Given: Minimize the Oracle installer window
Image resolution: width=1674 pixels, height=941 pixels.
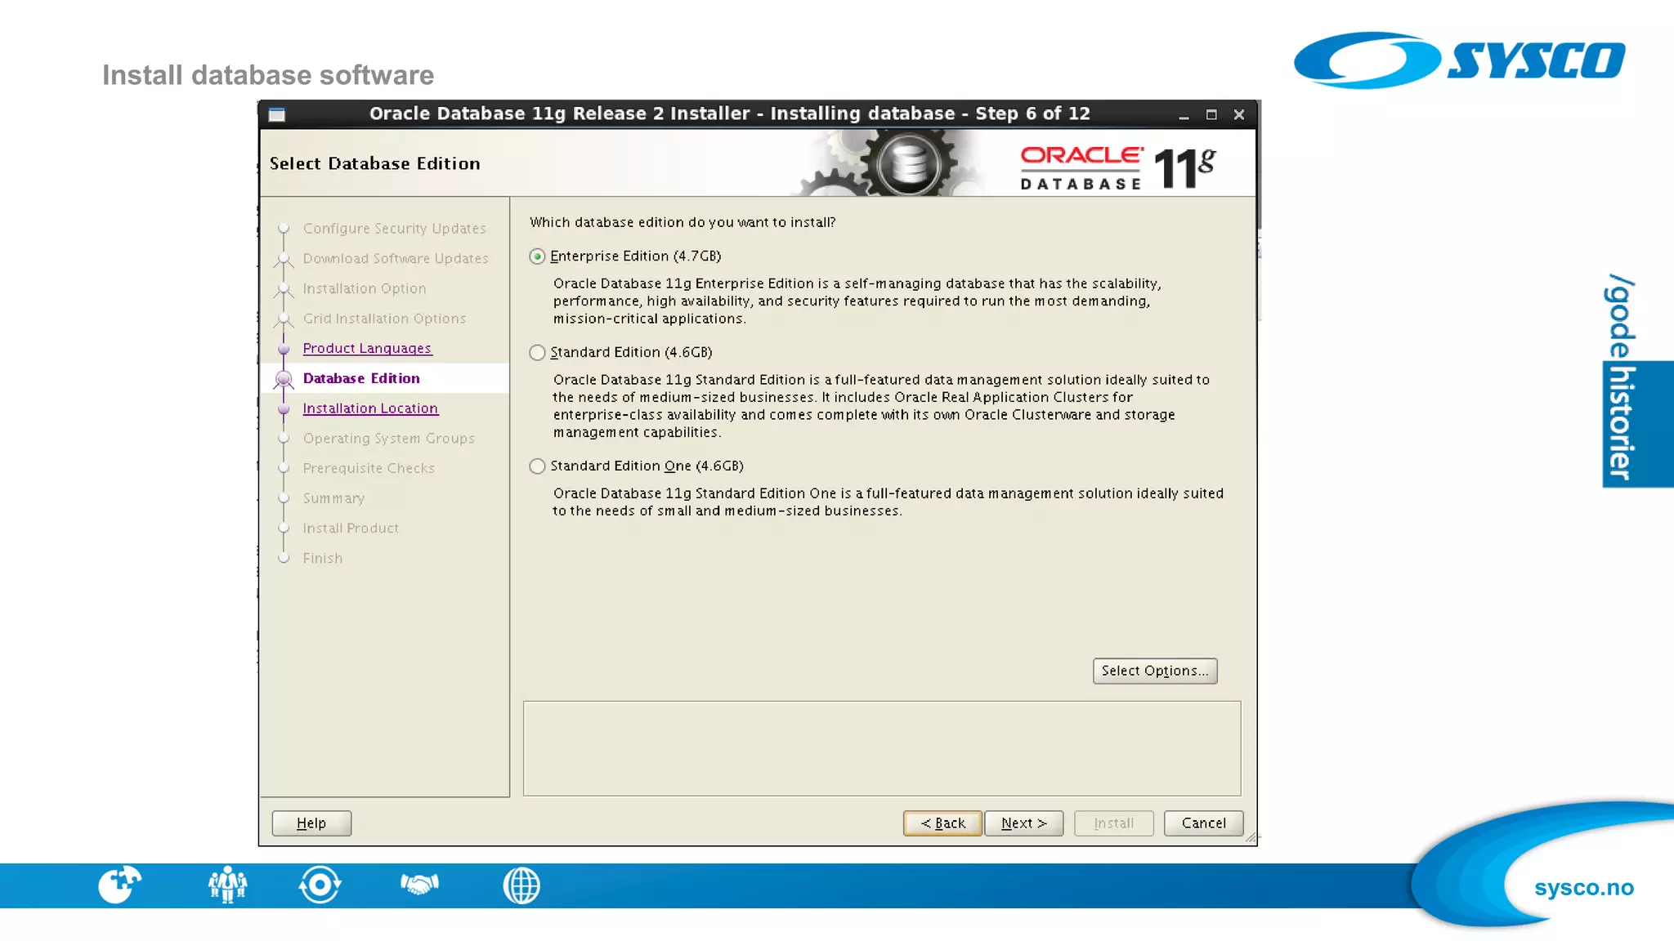Looking at the screenshot, I should pos(1184,115).
